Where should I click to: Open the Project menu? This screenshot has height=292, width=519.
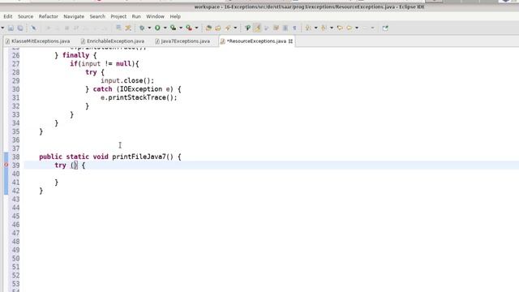point(118,16)
